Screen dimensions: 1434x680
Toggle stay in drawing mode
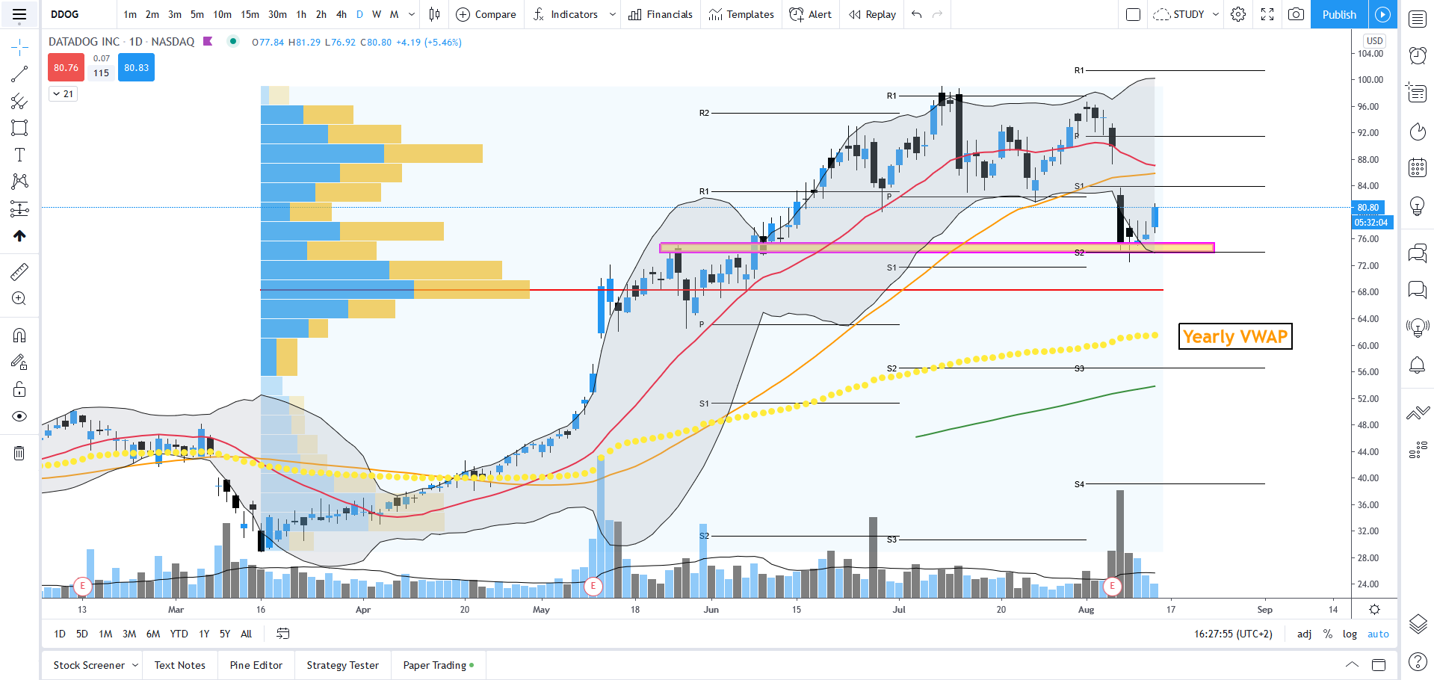19,362
